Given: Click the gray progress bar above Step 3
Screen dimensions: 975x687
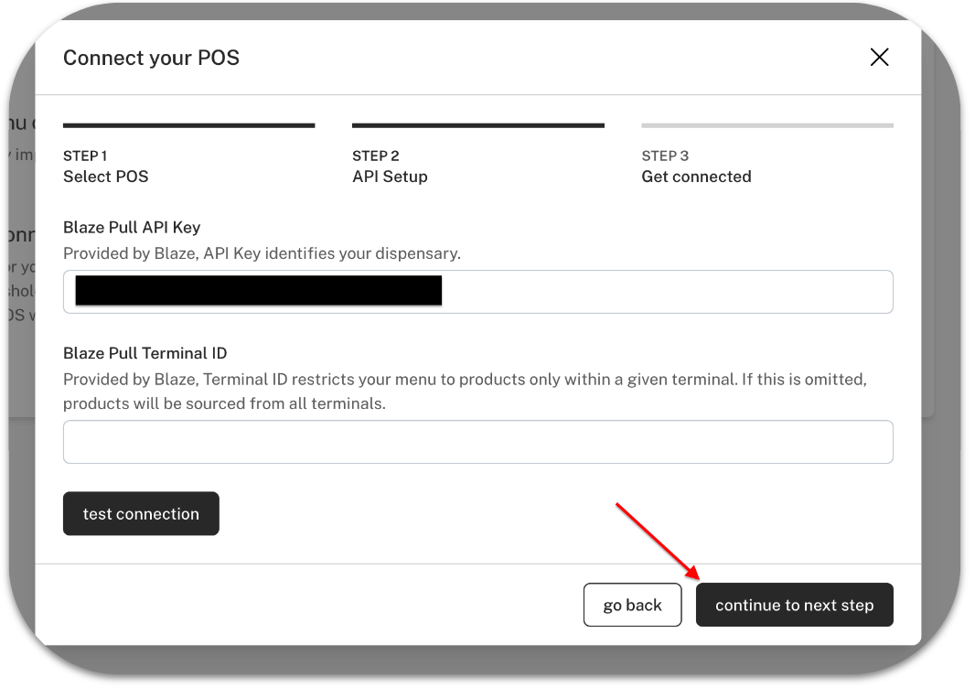Looking at the screenshot, I should (x=766, y=125).
